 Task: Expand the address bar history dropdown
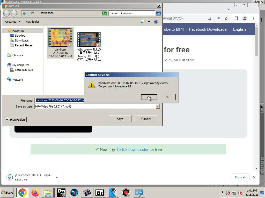(x=98, y=13)
